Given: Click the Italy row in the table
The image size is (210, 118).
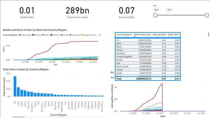Looking at the screenshot, I should point(148,63).
